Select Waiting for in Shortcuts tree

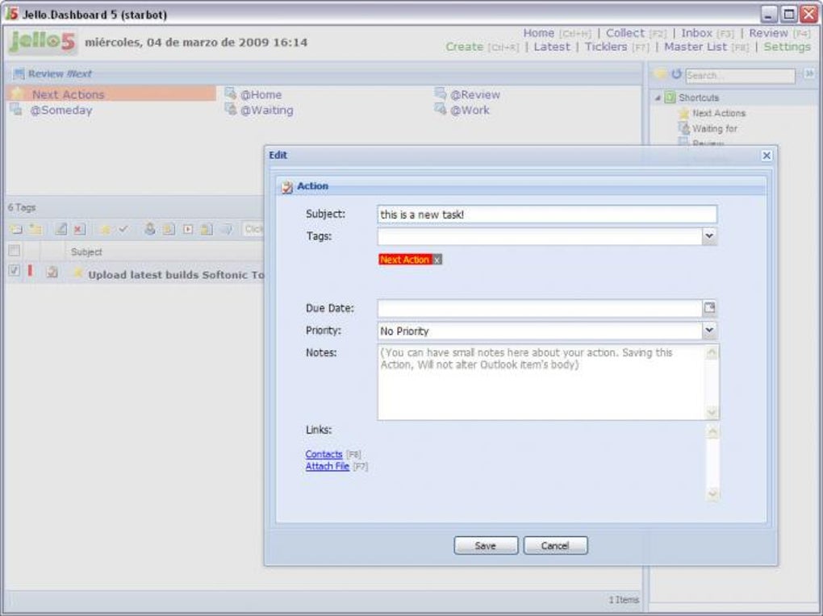tap(714, 128)
